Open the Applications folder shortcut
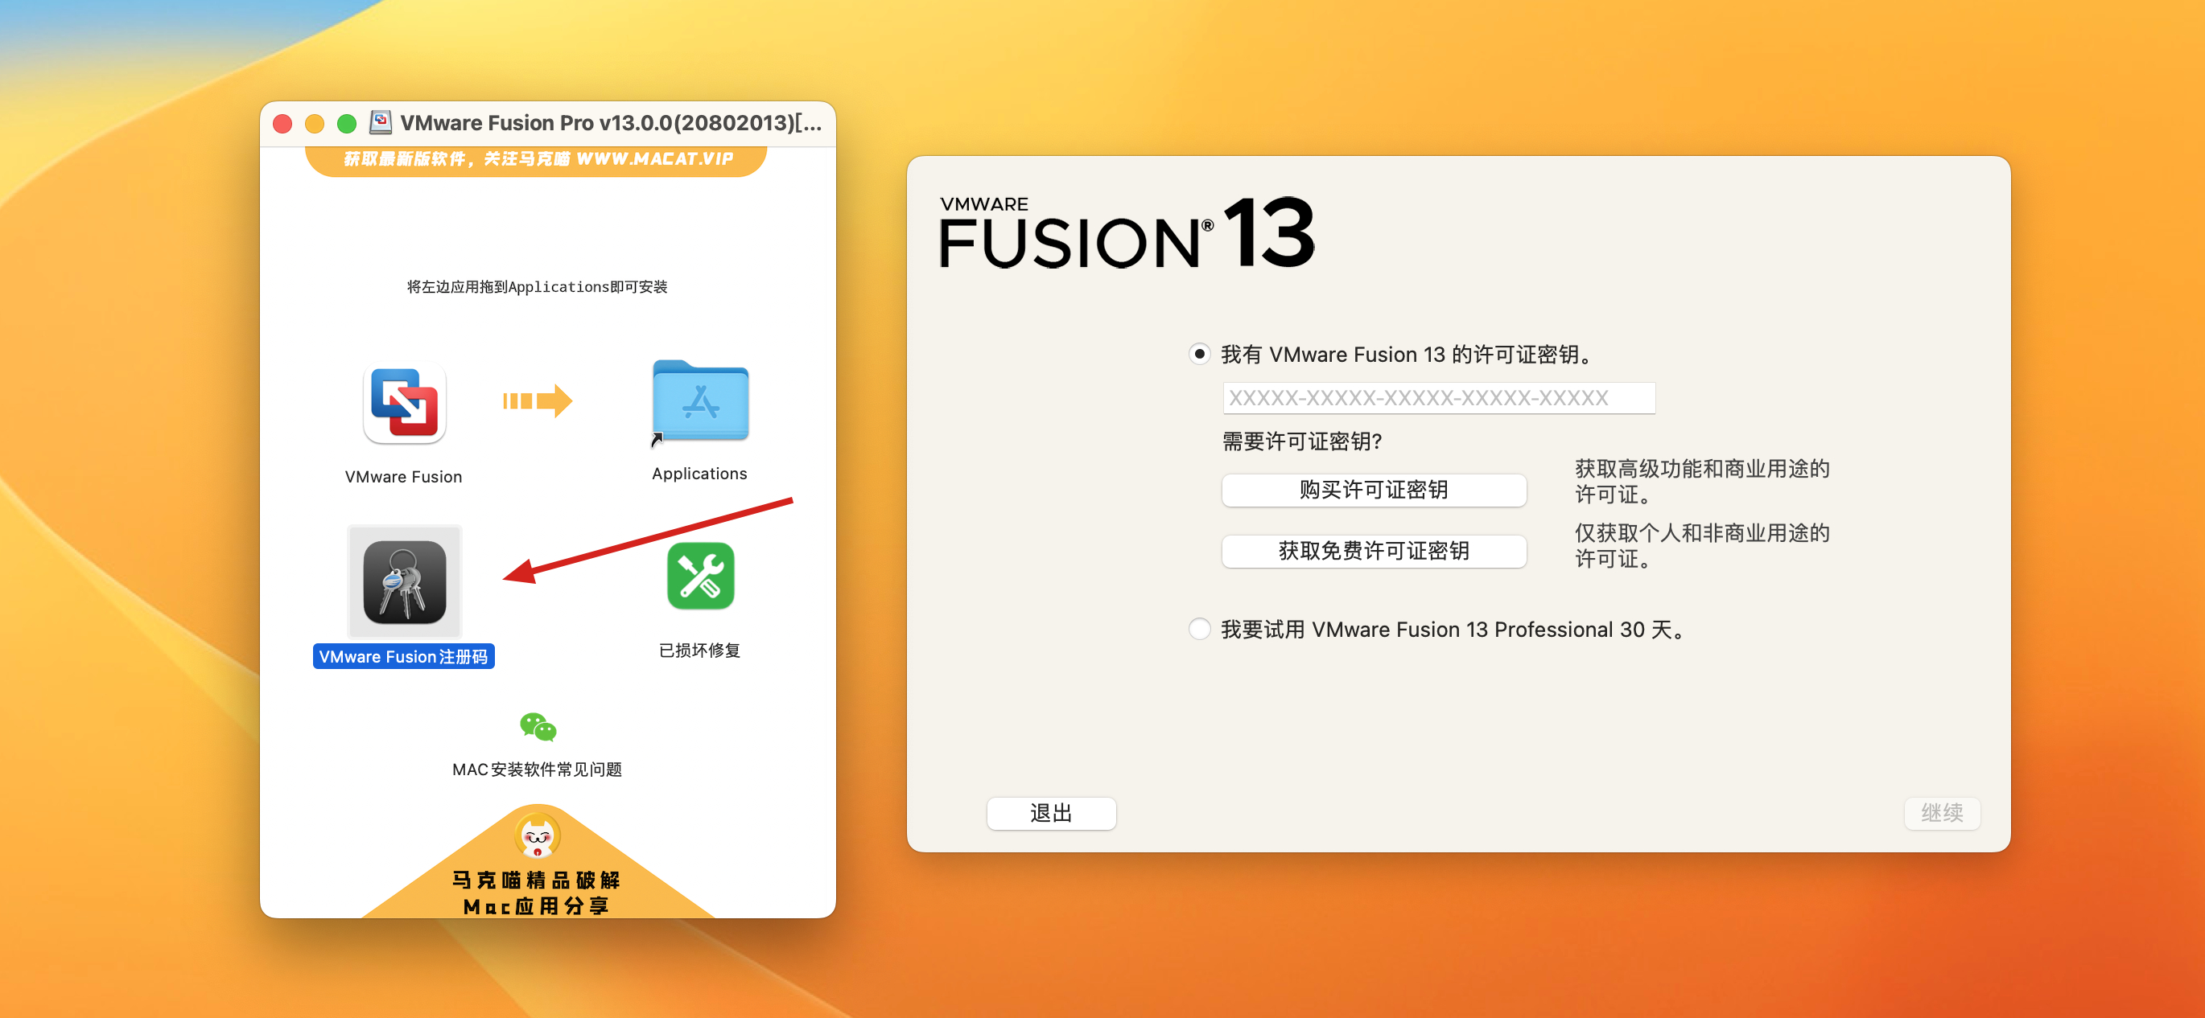The height and width of the screenshot is (1018, 2205). point(700,401)
